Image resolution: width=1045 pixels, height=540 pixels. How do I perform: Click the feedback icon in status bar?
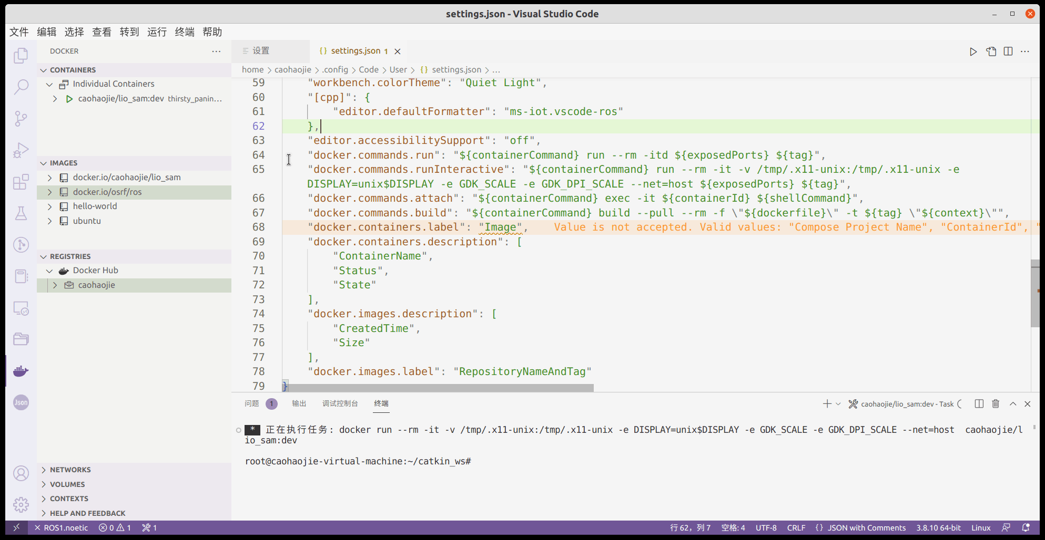point(1006,527)
